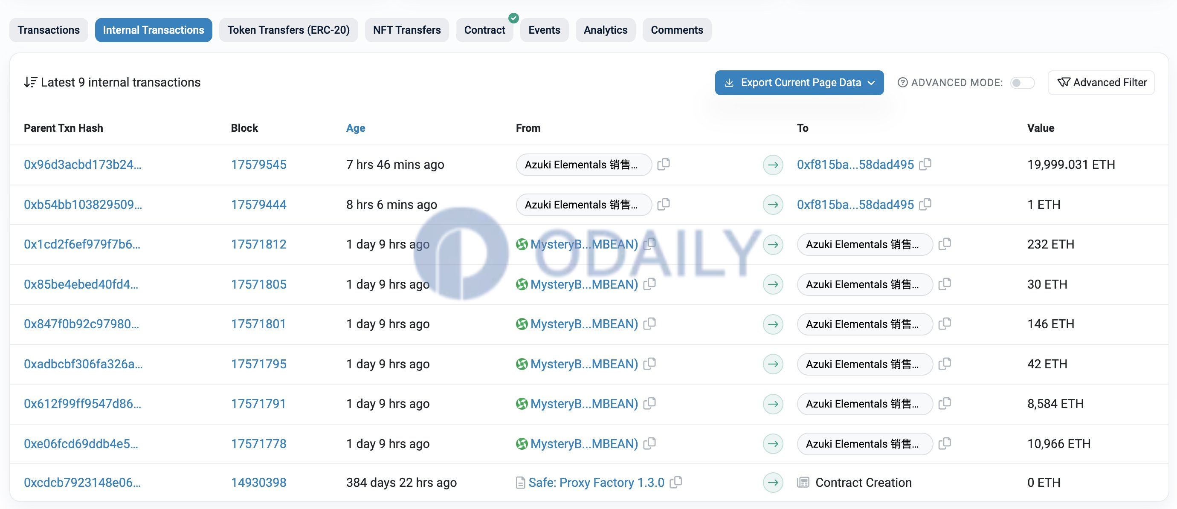Open transaction hash 0x847f0b92c97980
1177x509 pixels.
coord(81,324)
